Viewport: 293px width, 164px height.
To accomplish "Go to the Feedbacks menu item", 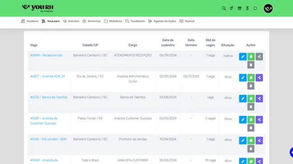I will [135, 21].
